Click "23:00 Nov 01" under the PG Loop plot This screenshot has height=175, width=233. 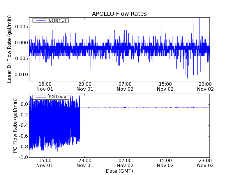(85, 163)
